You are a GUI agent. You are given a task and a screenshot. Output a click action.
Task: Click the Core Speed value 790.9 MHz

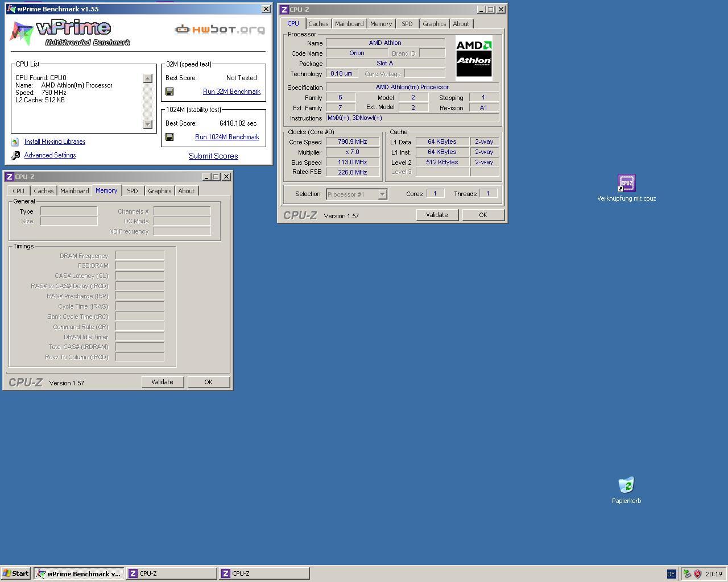353,142
